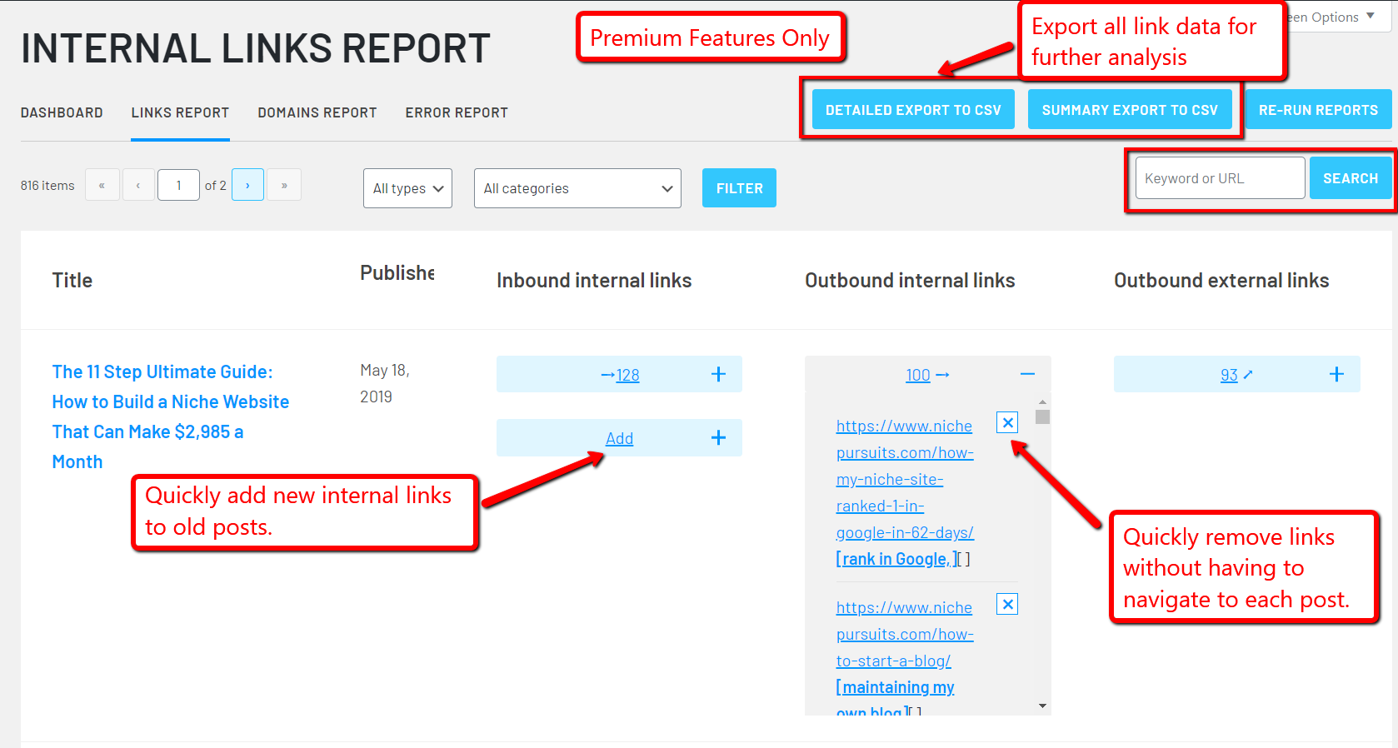Go to first page of items
1398x748 pixels.
(x=102, y=185)
